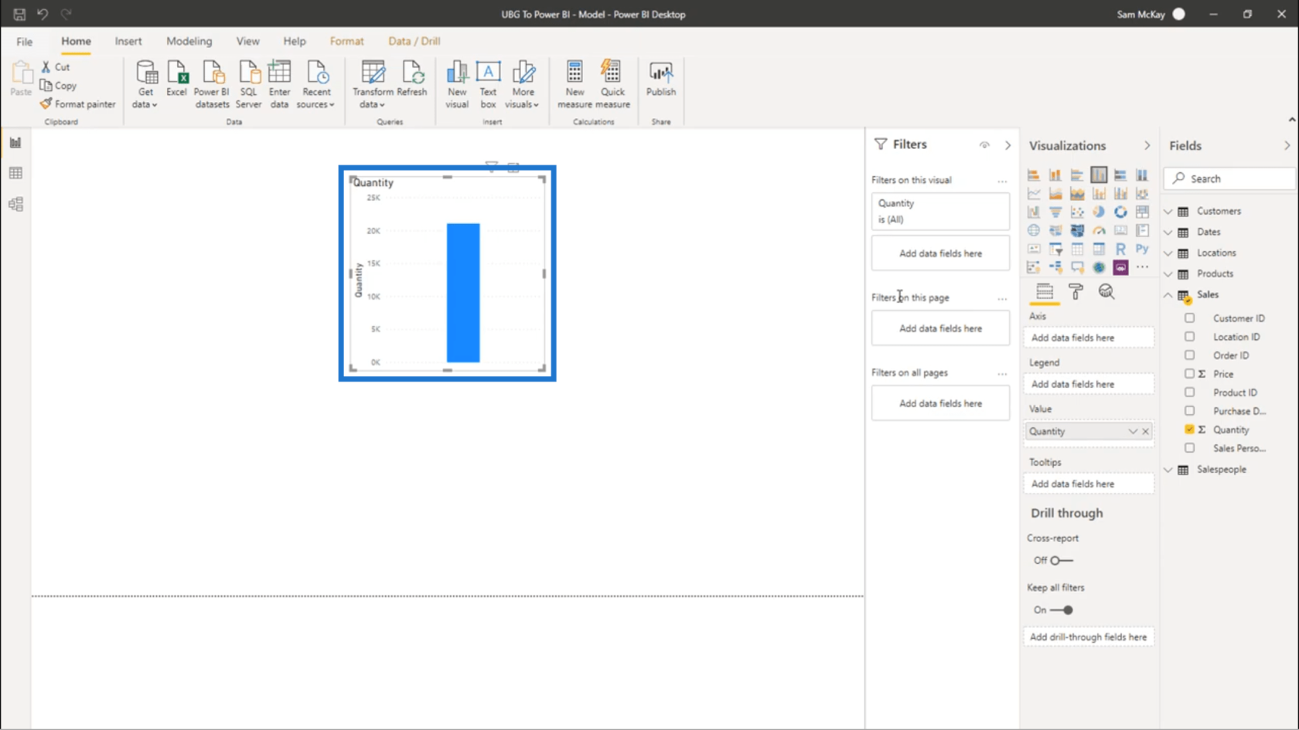Toggle Cross-report drill through switch

1062,560
